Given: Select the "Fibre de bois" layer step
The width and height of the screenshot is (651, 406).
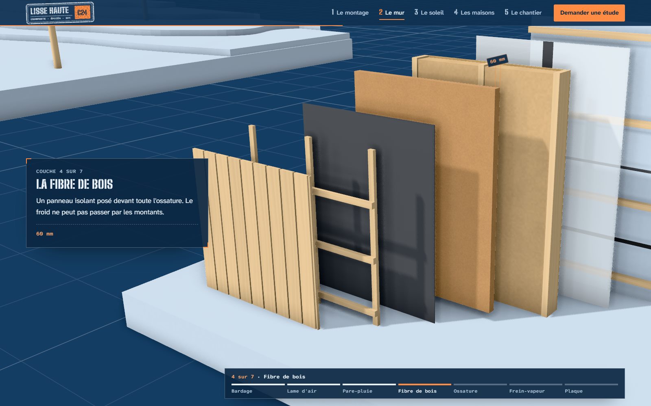Looking at the screenshot, I should coord(424,389).
